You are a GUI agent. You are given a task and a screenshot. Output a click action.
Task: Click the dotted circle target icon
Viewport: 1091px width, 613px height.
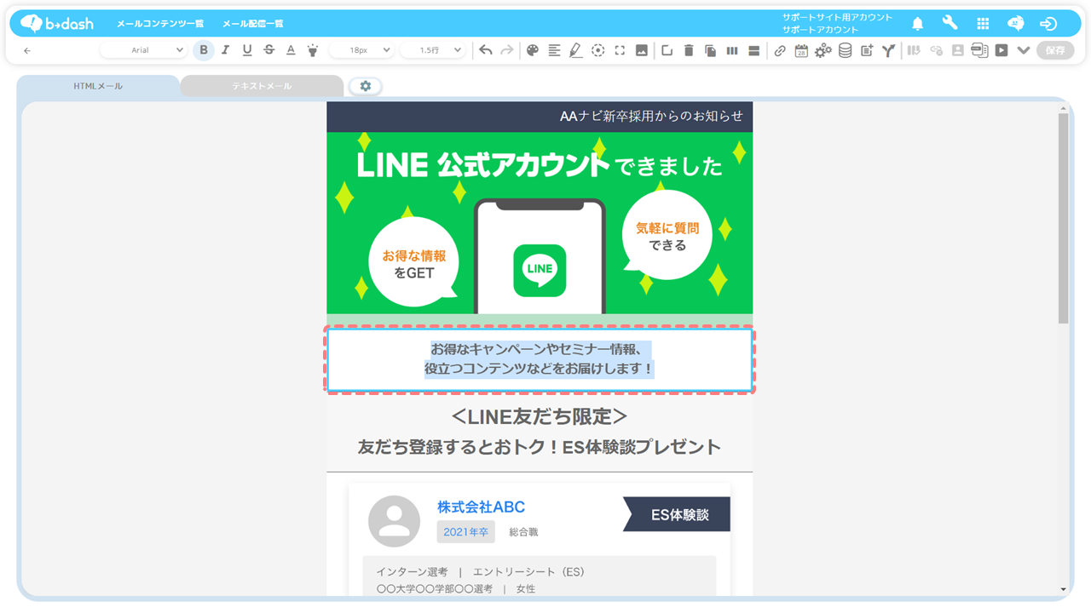598,50
